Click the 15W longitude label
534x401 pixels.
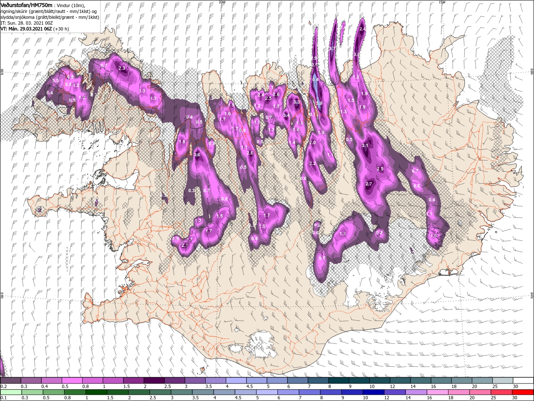click(x=442, y=2)
